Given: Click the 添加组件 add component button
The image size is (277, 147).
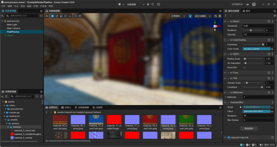Looking at the screenshot, I should [x=249, y=129].
